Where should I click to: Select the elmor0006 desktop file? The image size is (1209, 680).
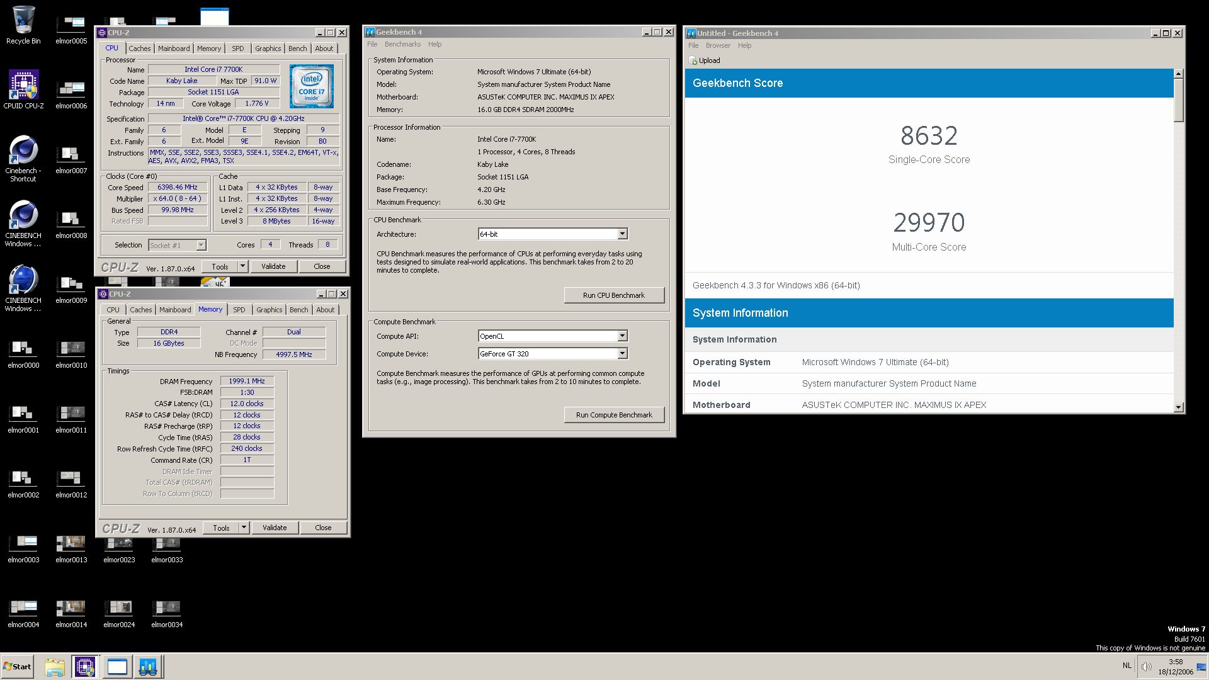(71, 94)
